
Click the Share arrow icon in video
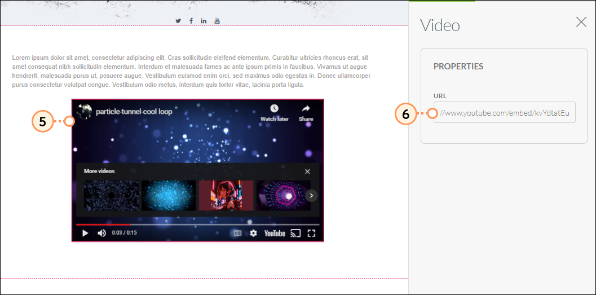(x=306, y=108)
